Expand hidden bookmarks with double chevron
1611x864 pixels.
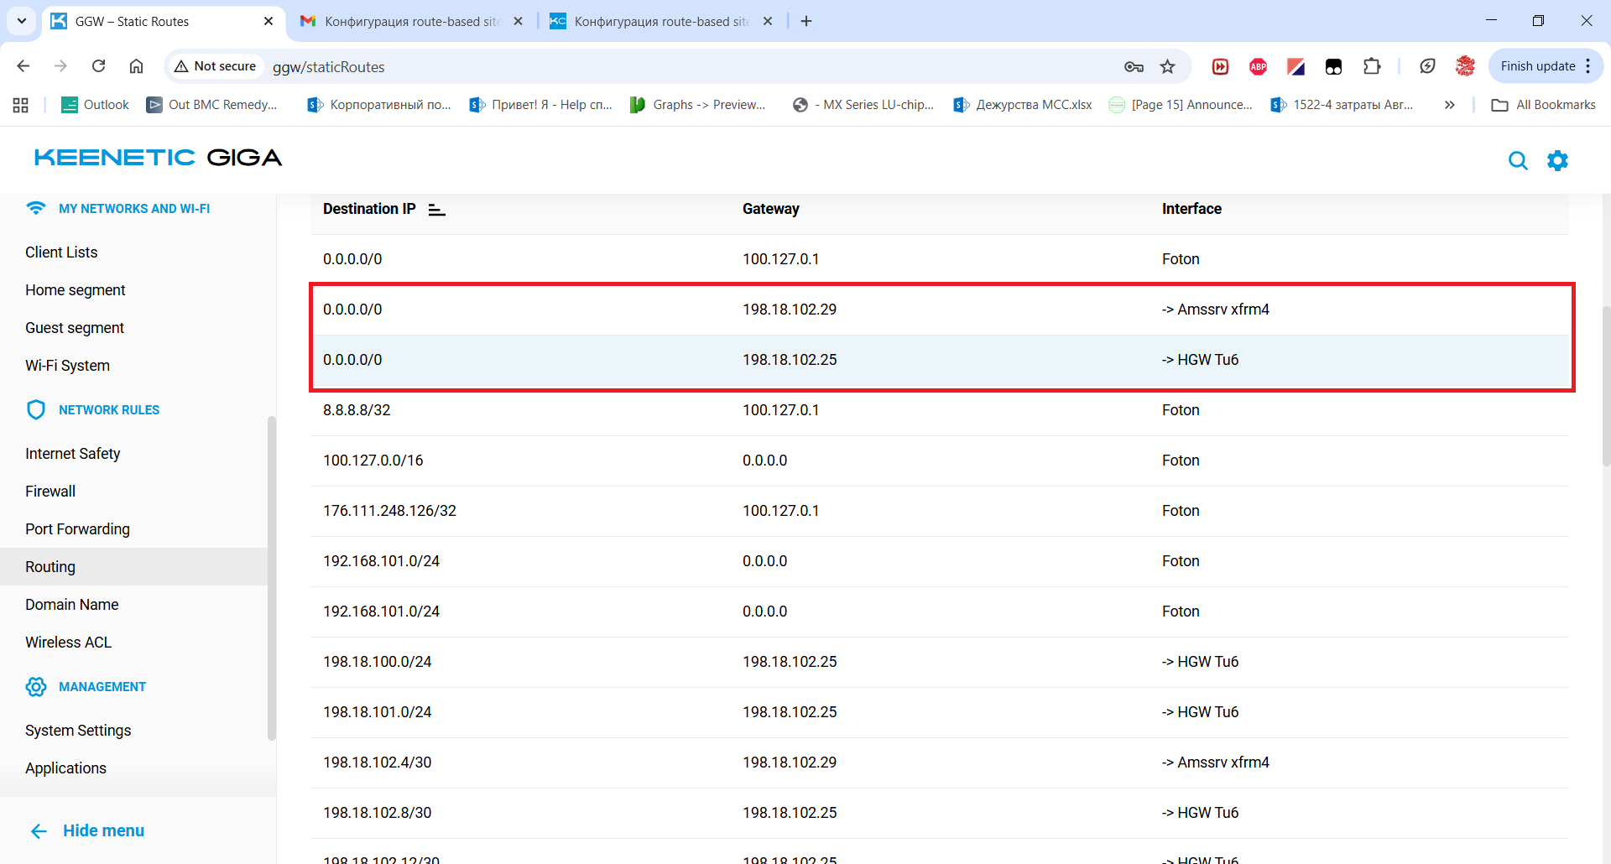1449,105
